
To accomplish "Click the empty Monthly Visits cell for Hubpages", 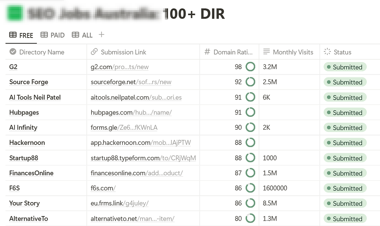I will tap(289, 113).
